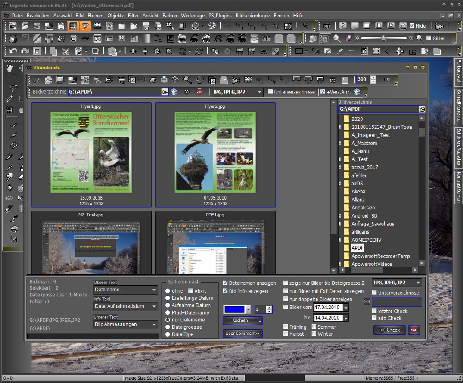Click the undo arrow icon
Image resolution: width=463 pixels, height=383 pixels.
tap(13, 51)
